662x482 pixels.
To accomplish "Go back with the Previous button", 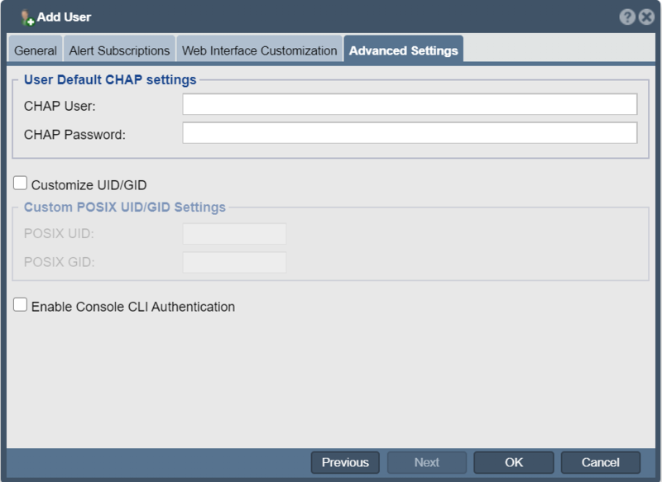I will pos(345,463).
